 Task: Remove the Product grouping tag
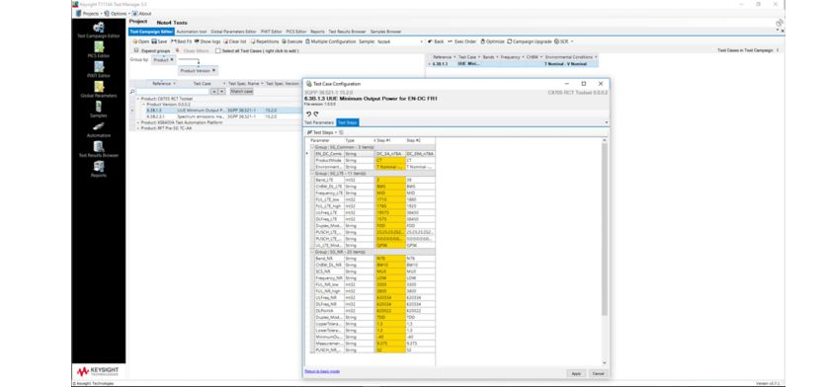pyautogui.click(x=171, y=59)
